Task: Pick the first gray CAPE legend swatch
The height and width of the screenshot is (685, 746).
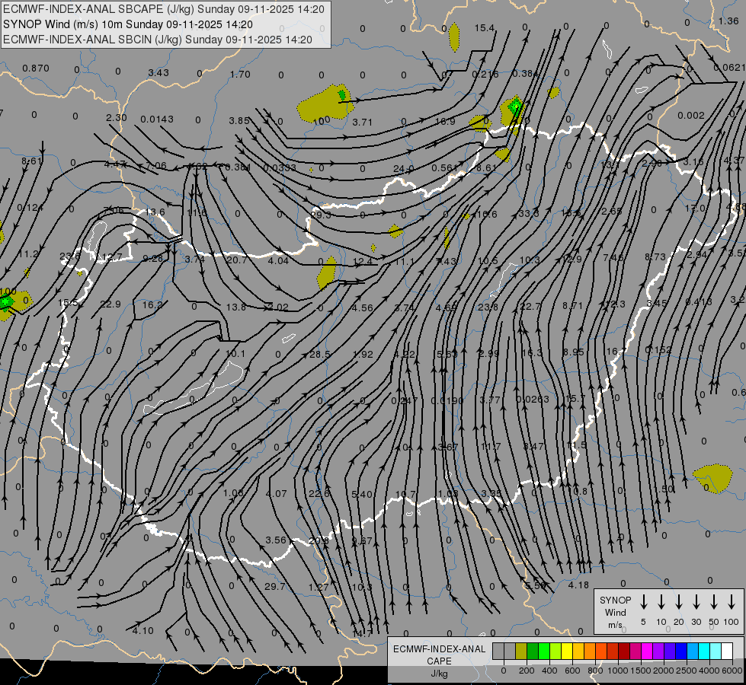Action: coord(498,651)
